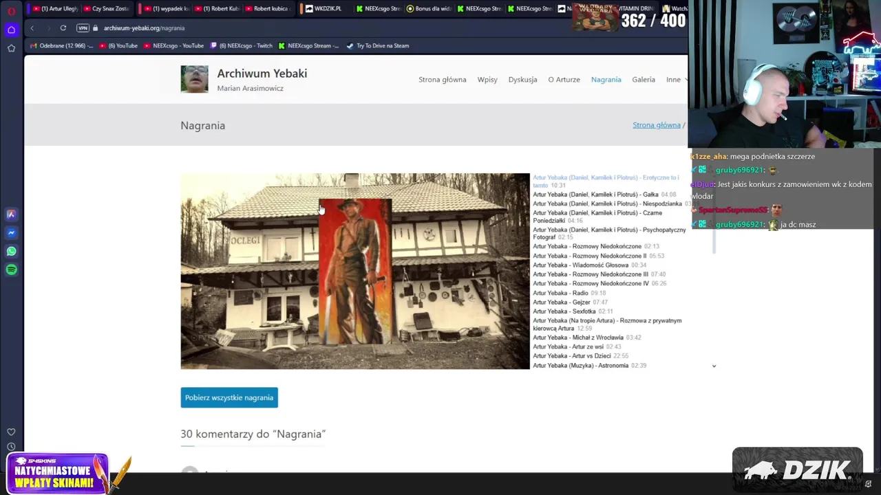Switch to the Czy Snax Została browser tab

pos(106,9)
